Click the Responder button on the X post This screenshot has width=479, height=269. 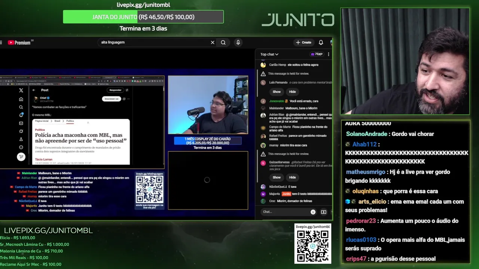[x=115, y=90]
